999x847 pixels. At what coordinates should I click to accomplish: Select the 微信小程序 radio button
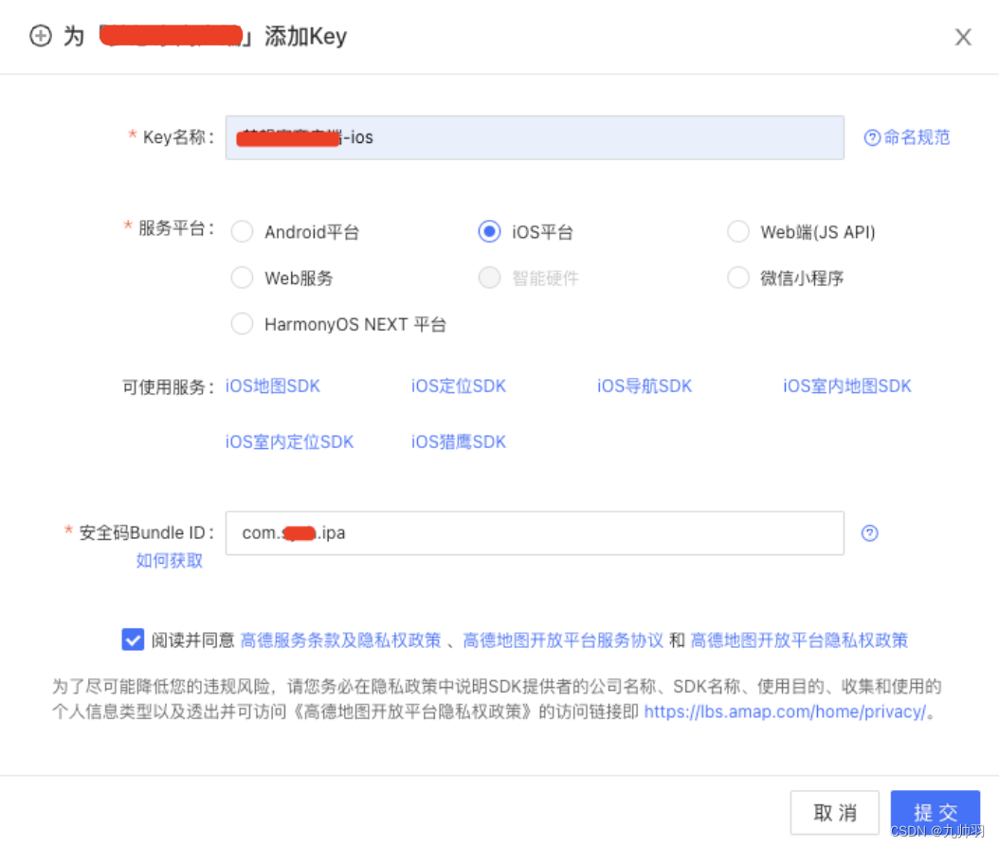[737, 278]
